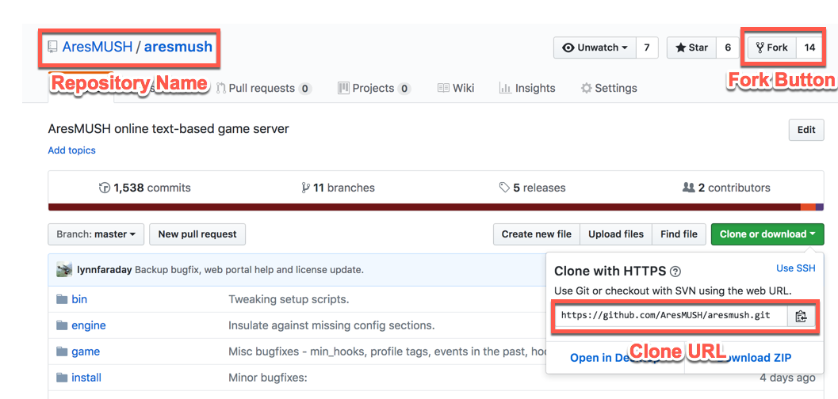
Task: Copy the clone URL to clipboard
Action: coord(801,316)
